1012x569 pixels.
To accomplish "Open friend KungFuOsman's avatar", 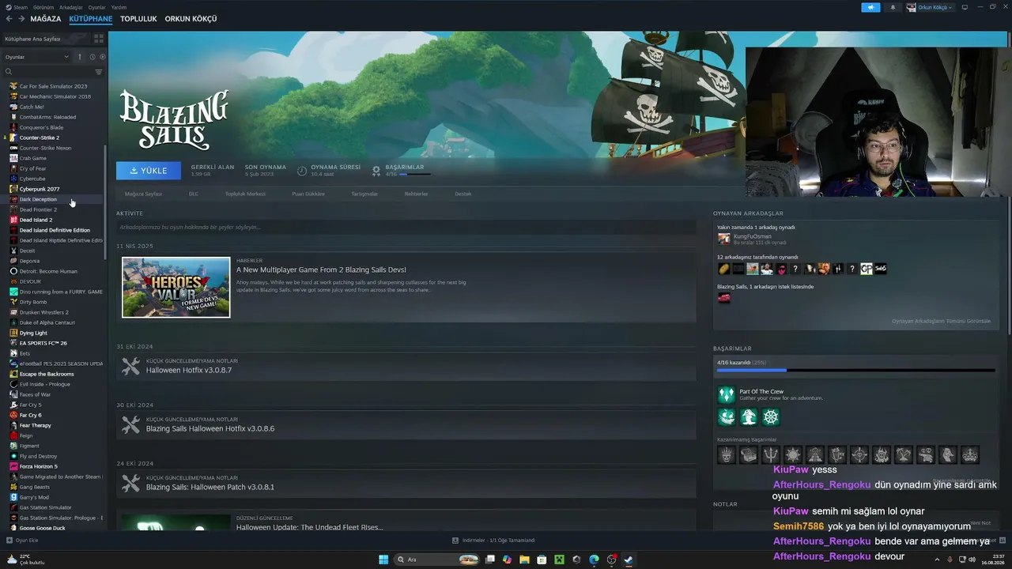I will tap(723, 239).
